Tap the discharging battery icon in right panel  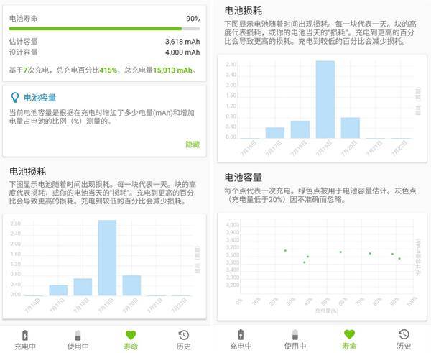(x=295, y=334)
